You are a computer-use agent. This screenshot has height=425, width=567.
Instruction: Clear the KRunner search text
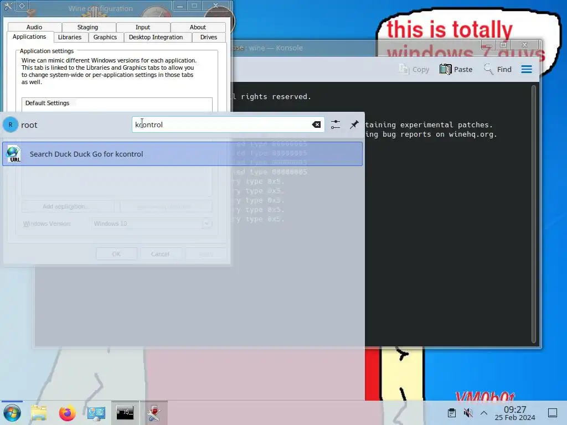[316, 125]
